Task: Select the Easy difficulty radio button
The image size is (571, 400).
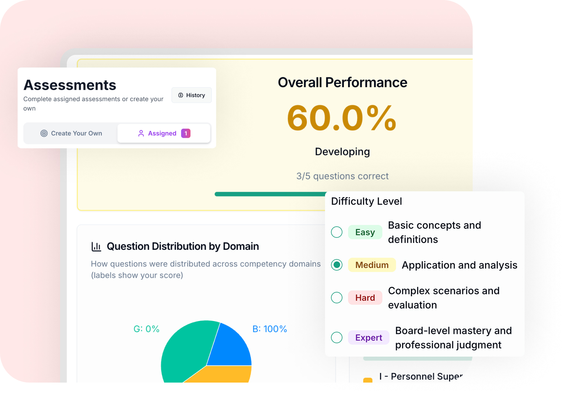Action: (337, 232)
